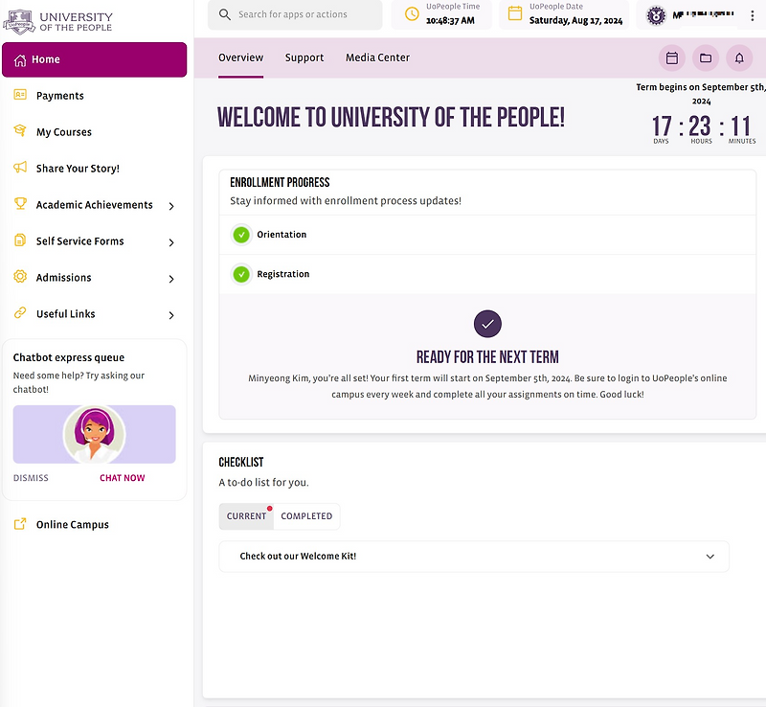Click the Self Service Forms document icon

point(20,240)
